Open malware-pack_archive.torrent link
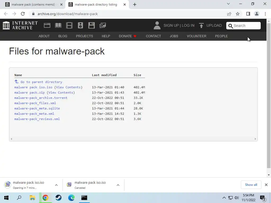 click(41, 98)
